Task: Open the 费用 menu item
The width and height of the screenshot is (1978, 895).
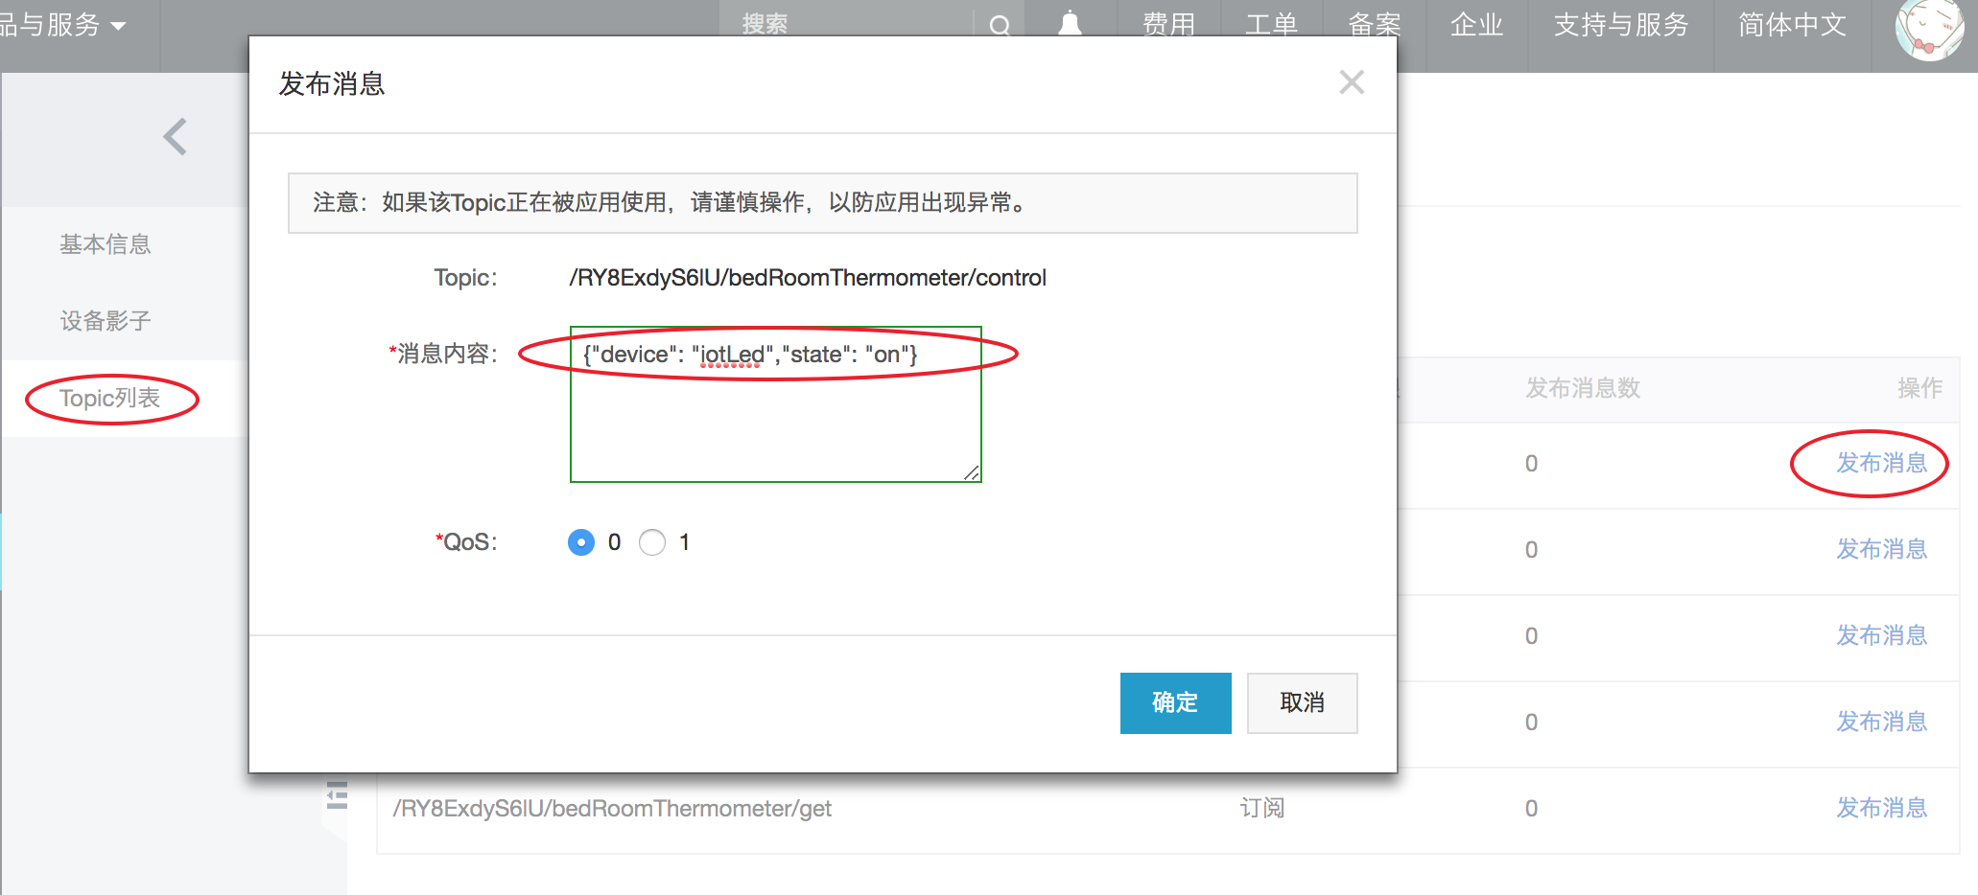Action: (1168, 25)
